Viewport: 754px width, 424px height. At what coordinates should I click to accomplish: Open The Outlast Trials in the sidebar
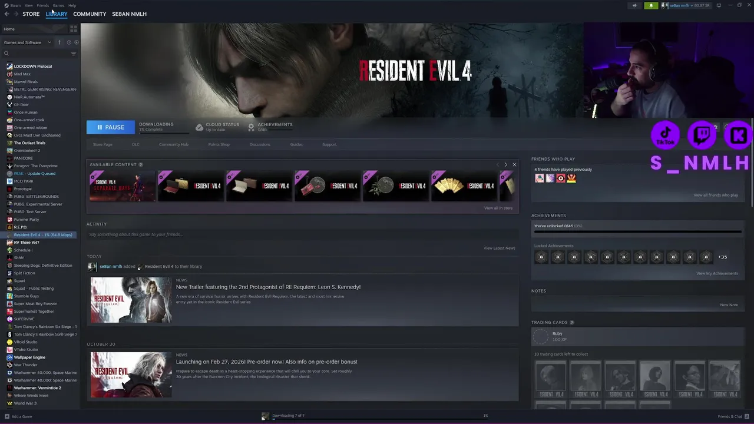pyautogui.click(x=29, y=143)
